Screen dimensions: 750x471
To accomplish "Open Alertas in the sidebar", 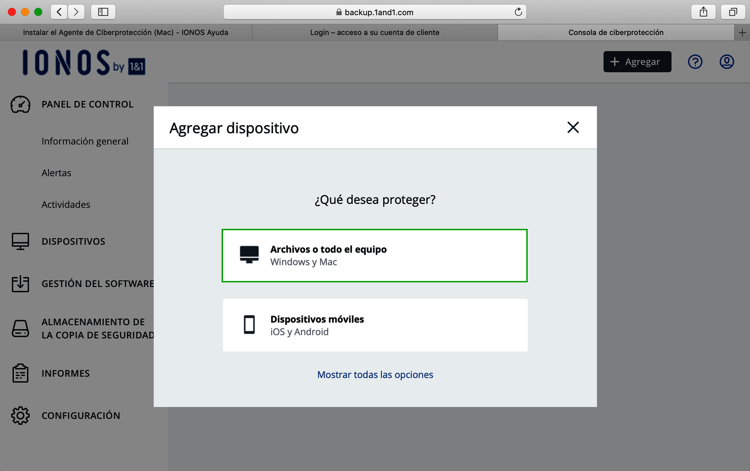I will [x=56, y=173].
